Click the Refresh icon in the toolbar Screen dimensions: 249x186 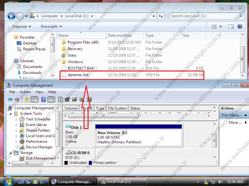coord(60,100)
